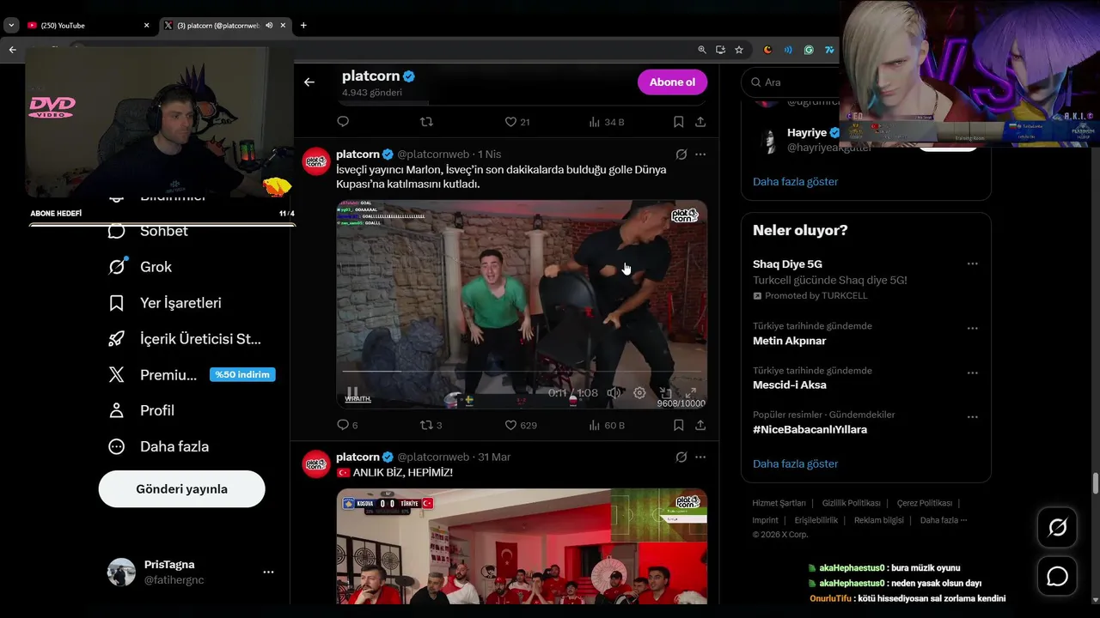Click the Abone ol subscribe button
1100x618 pixels.
tap(672, 82)
